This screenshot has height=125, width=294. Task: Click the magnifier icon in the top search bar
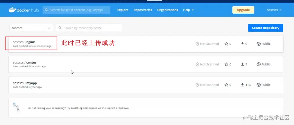pyautogui.click(x=46, y=10)
